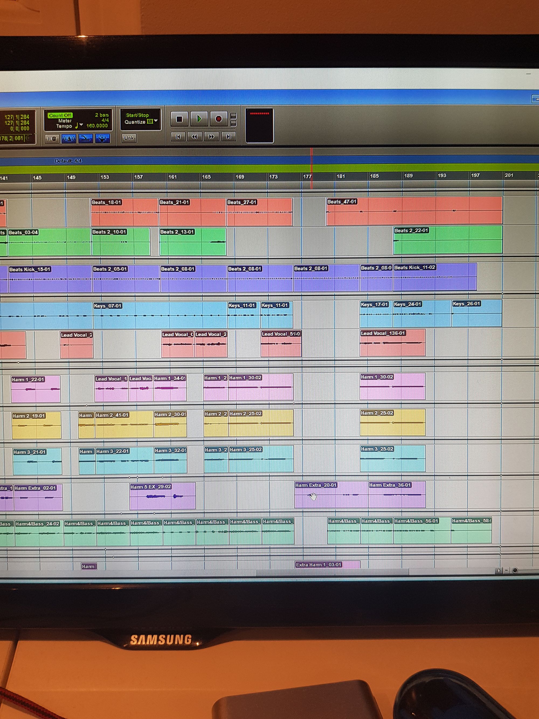This screenshot has width=539, height=719.
Task: Click the count off '2 bars' value
Action: pos(102,115)
